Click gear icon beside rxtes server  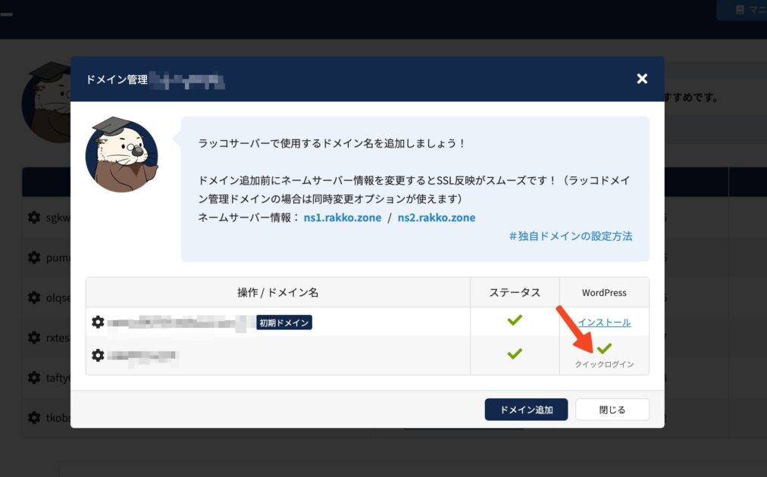point(34,337)
